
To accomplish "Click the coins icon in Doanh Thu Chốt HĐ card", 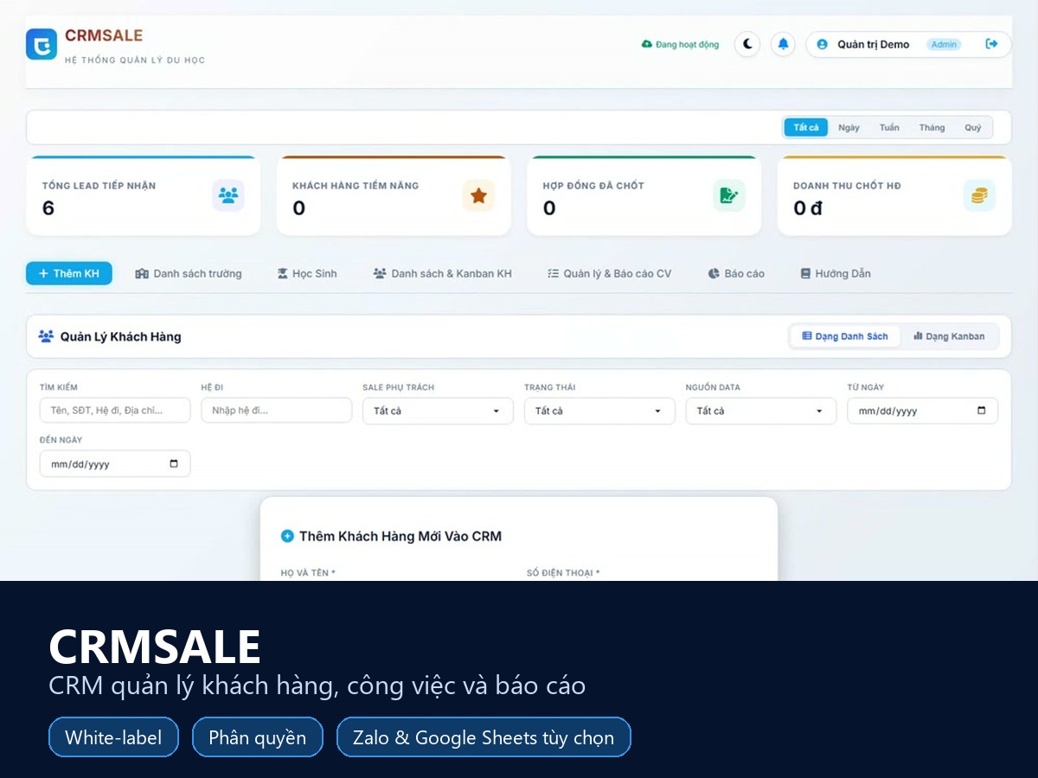I will (979, 195).
